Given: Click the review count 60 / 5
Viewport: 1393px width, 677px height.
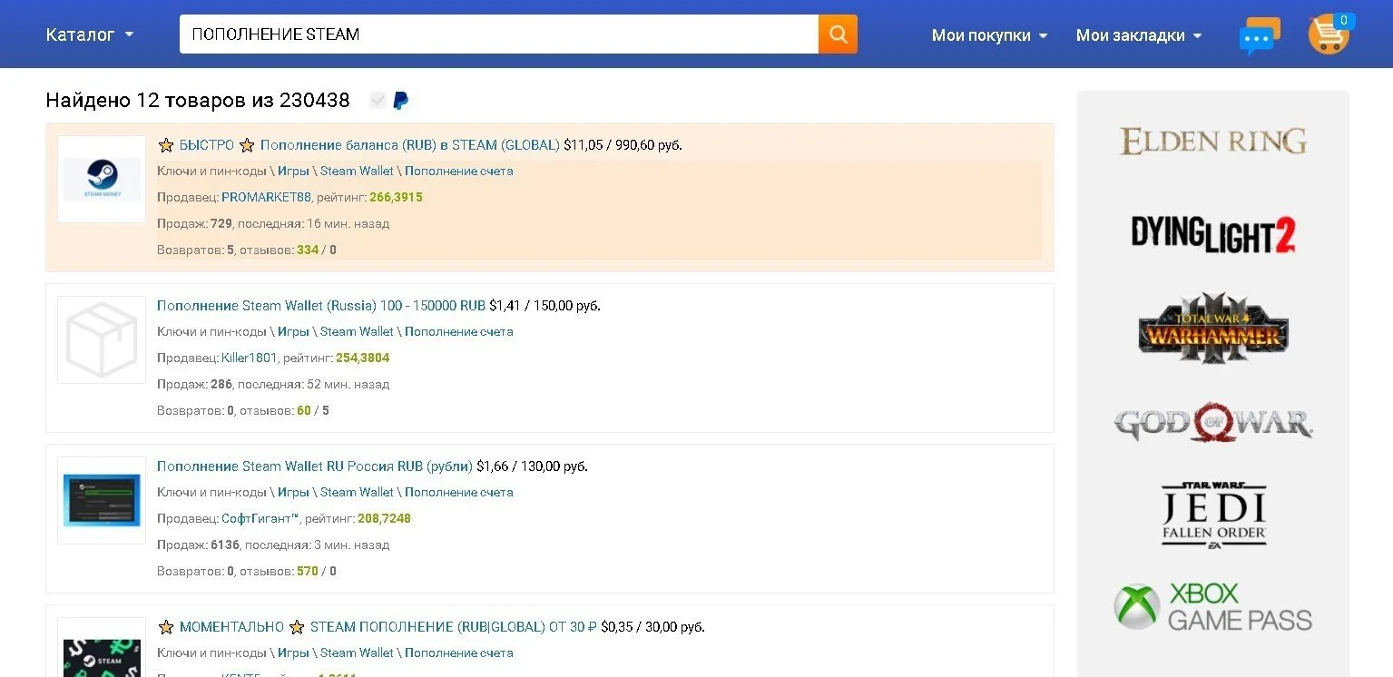Looking at the screenshot, I should pyautogui.click(x=313, y=410).
